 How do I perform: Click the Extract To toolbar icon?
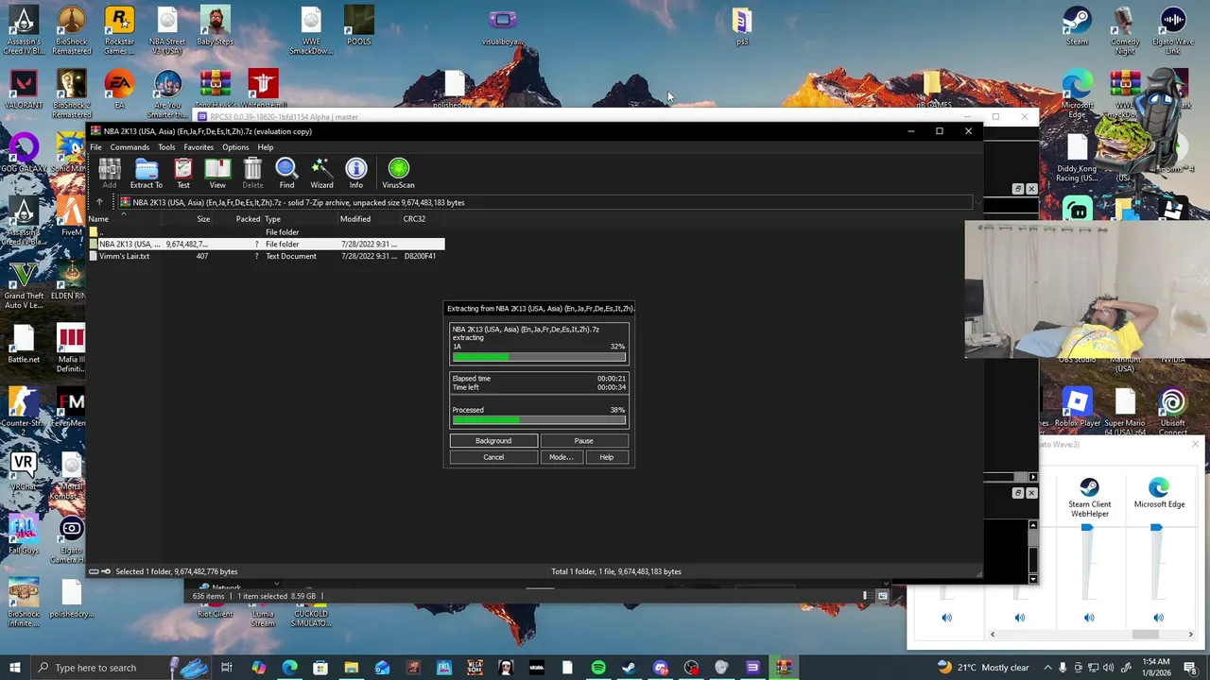tap(146, 173)
